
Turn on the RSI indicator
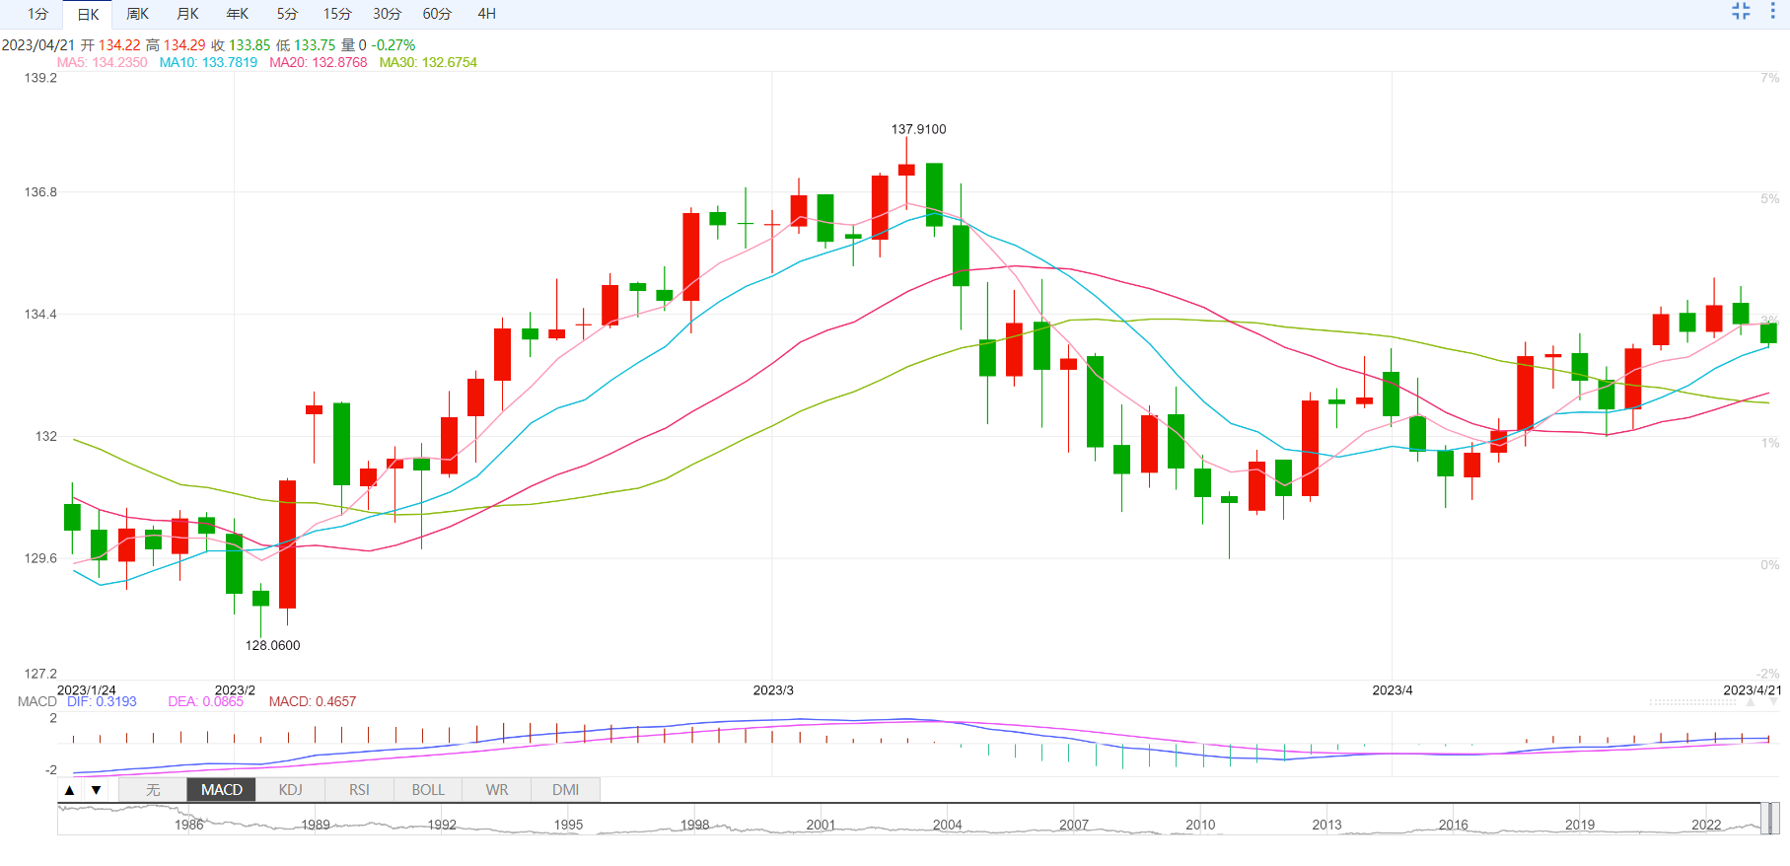[x=359, y=790]
